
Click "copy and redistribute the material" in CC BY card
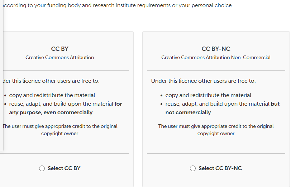[x=52, y=95]
